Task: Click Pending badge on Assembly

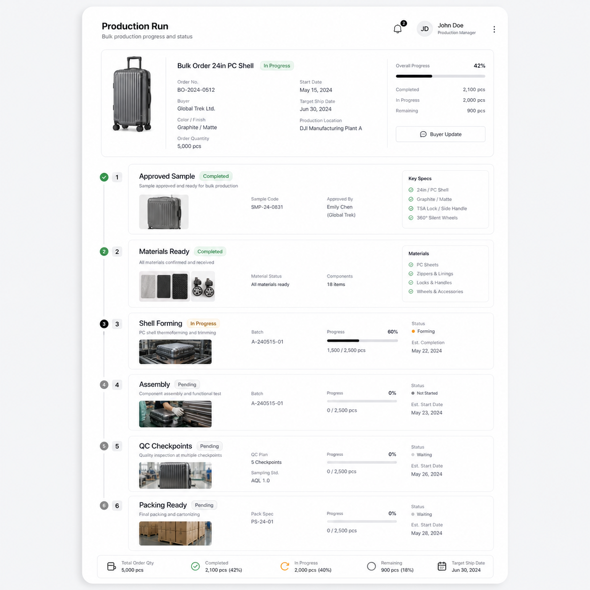Action: click(x=187, y=385)
